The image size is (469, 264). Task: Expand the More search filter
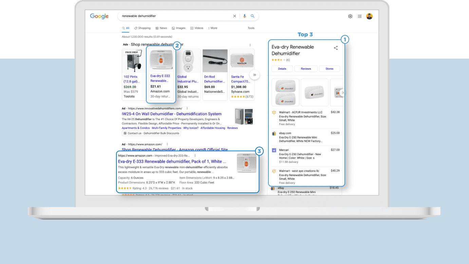click(x=212, y=28)
